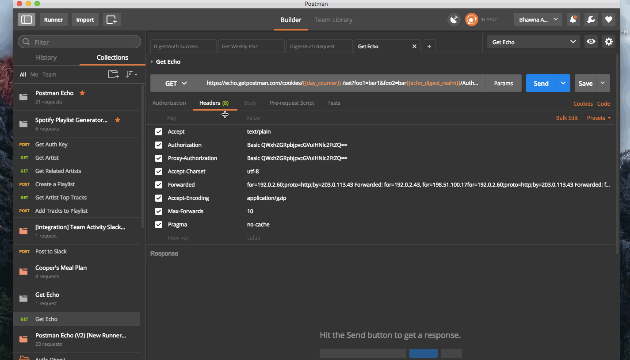This screenshot has width=630, height=360.
Task: Switch to Team Library tab
Action: (x=333, y=20)
